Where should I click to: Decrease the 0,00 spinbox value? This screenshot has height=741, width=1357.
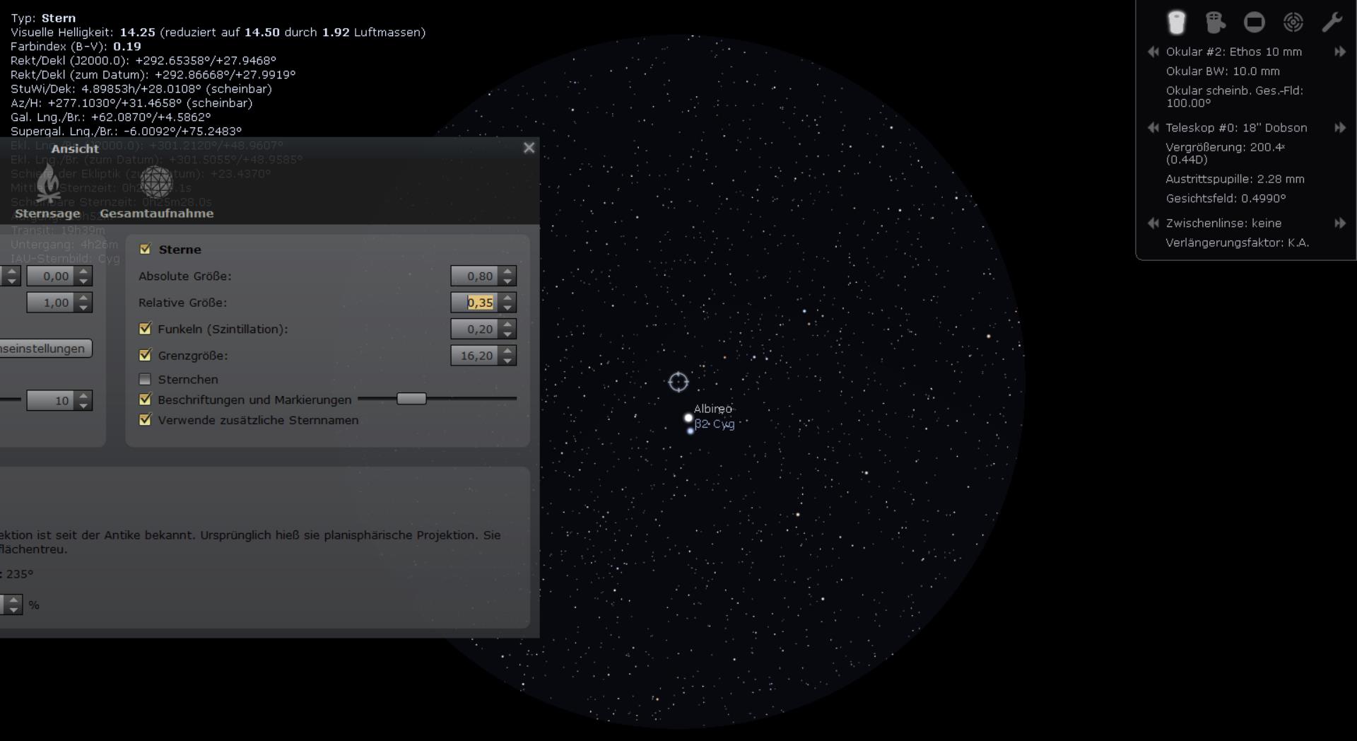point(83,281)
